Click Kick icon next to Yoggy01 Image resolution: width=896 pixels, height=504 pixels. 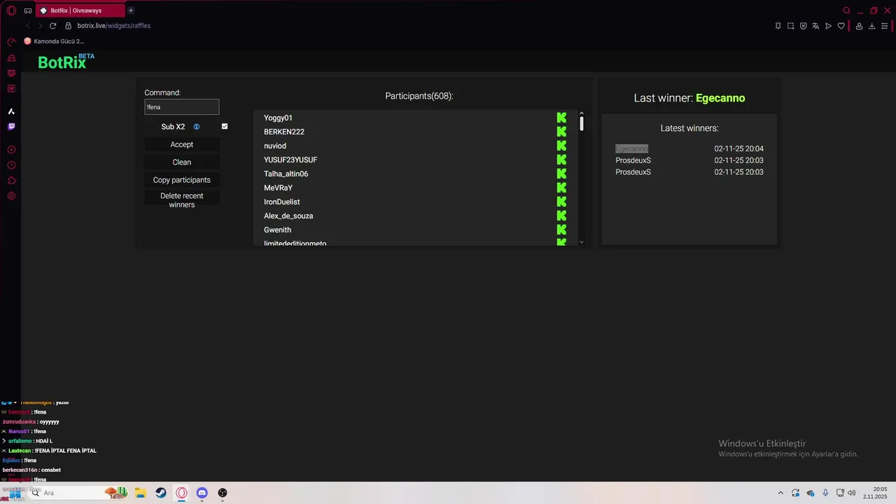tap(561, 118)
